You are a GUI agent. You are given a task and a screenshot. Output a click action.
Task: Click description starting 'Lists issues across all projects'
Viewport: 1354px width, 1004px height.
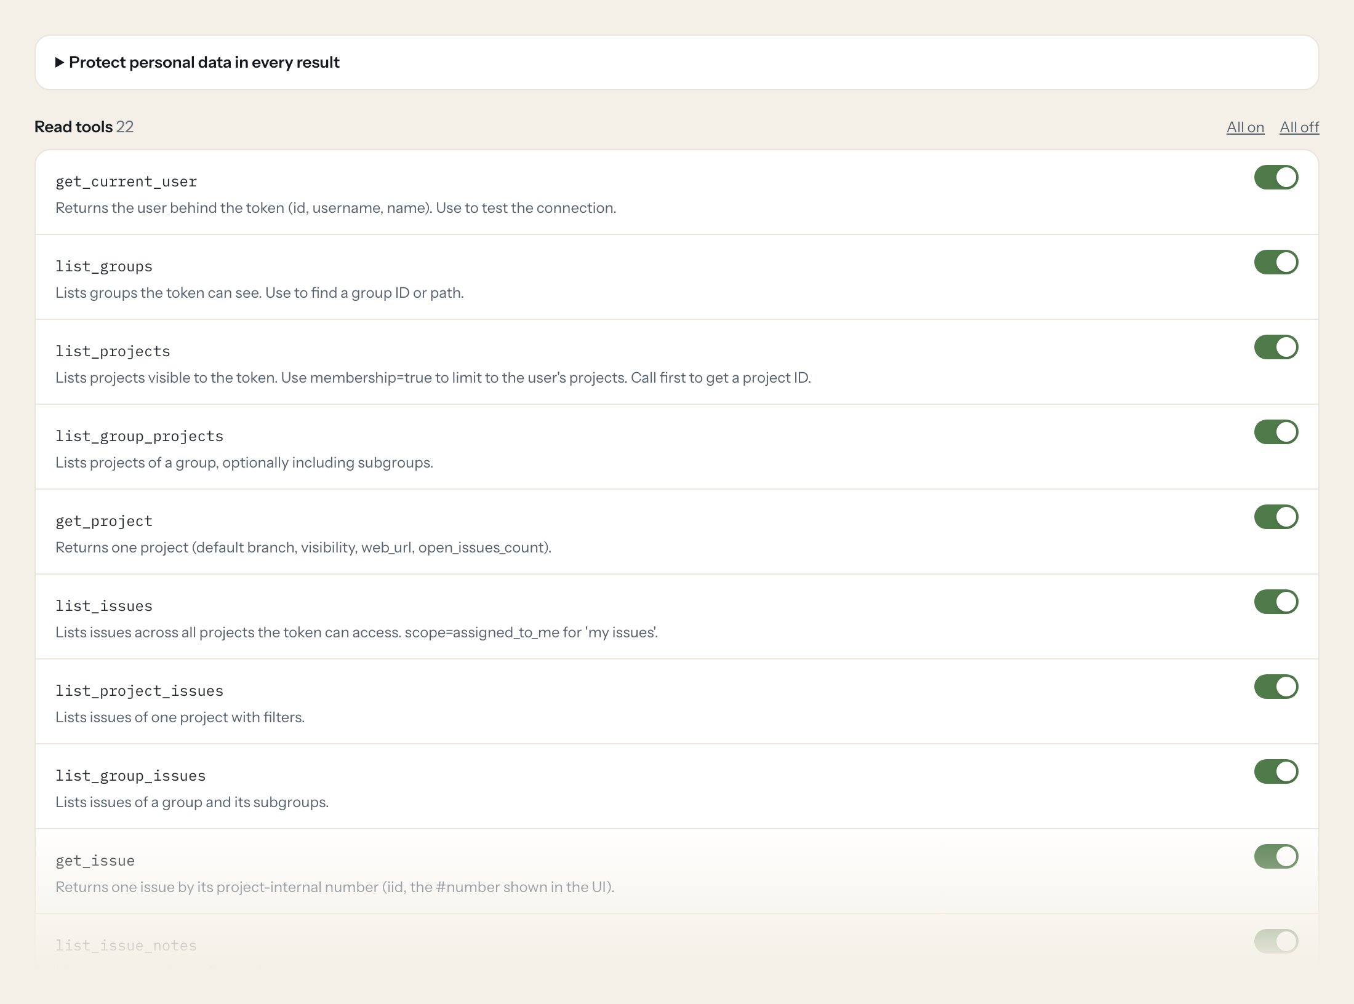356,632
